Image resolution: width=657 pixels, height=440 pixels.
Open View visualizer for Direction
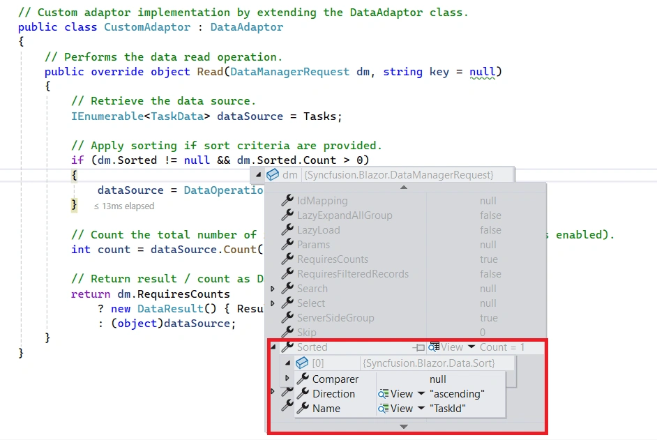pos(395,394)
